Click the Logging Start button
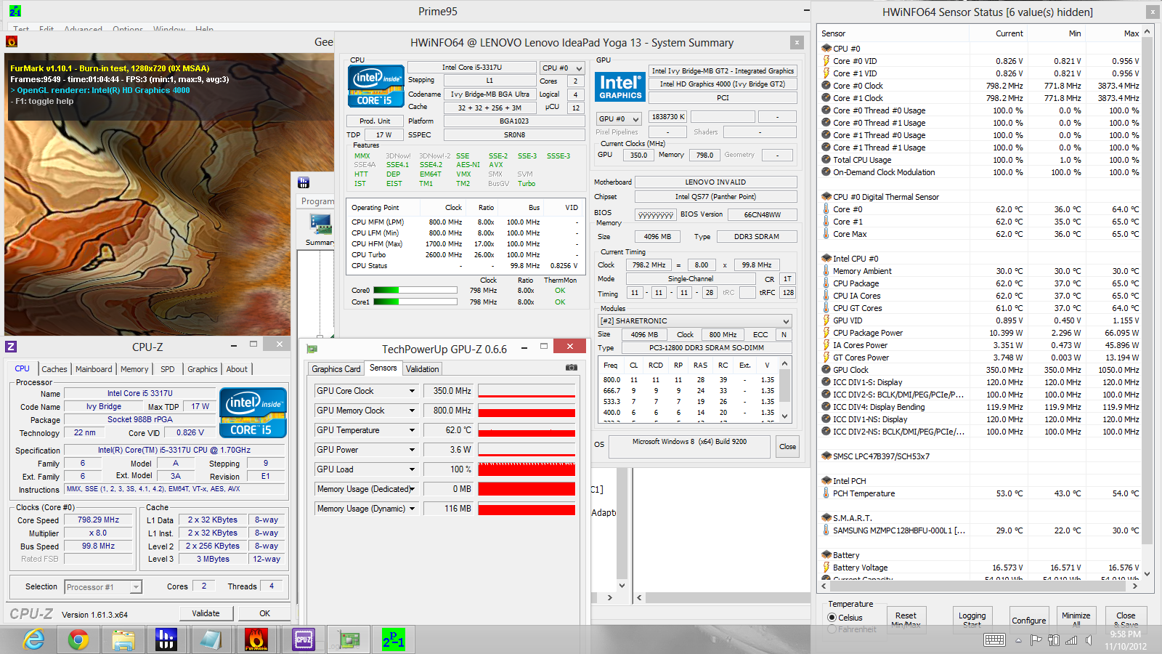 tap(972, 618)
